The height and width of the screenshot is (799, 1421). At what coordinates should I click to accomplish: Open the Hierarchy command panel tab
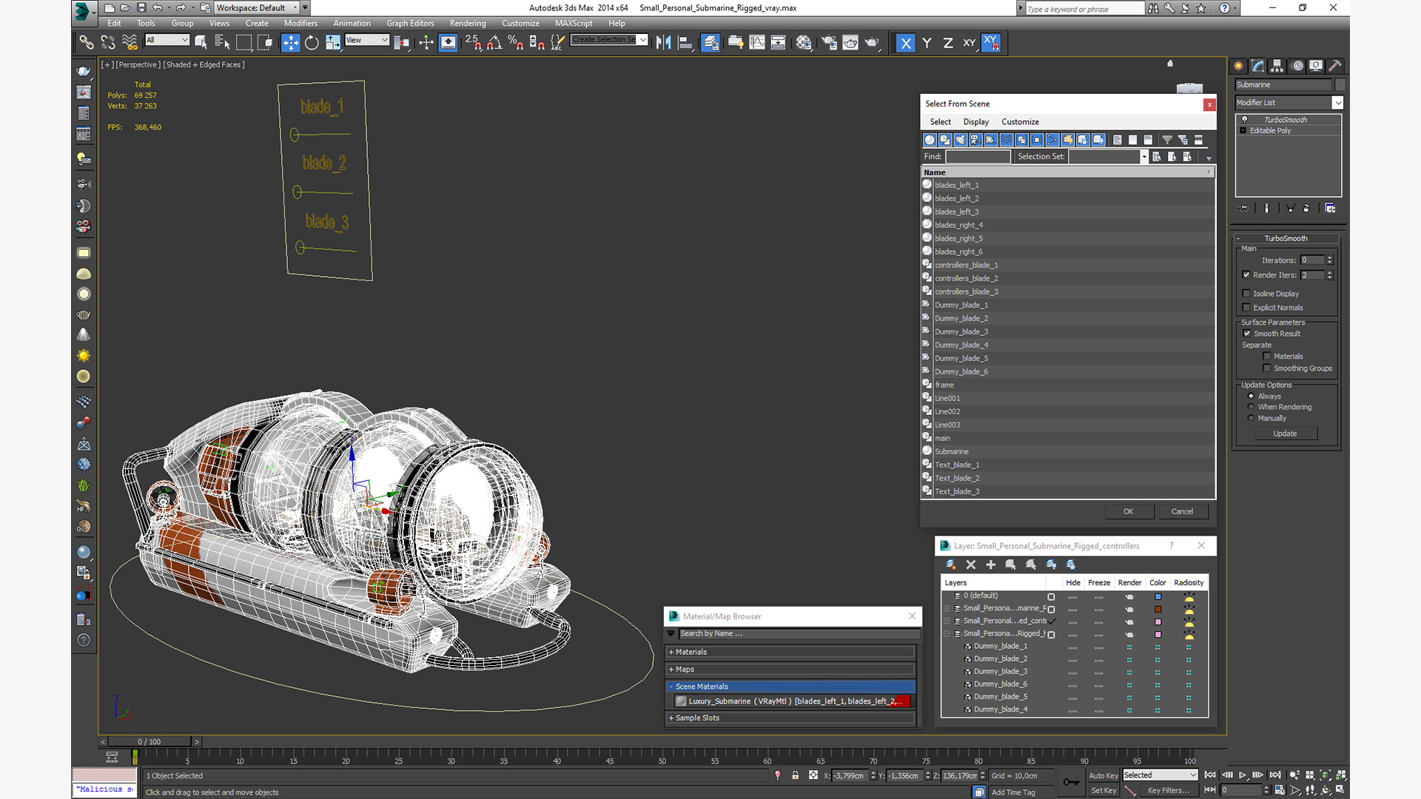1277,66
